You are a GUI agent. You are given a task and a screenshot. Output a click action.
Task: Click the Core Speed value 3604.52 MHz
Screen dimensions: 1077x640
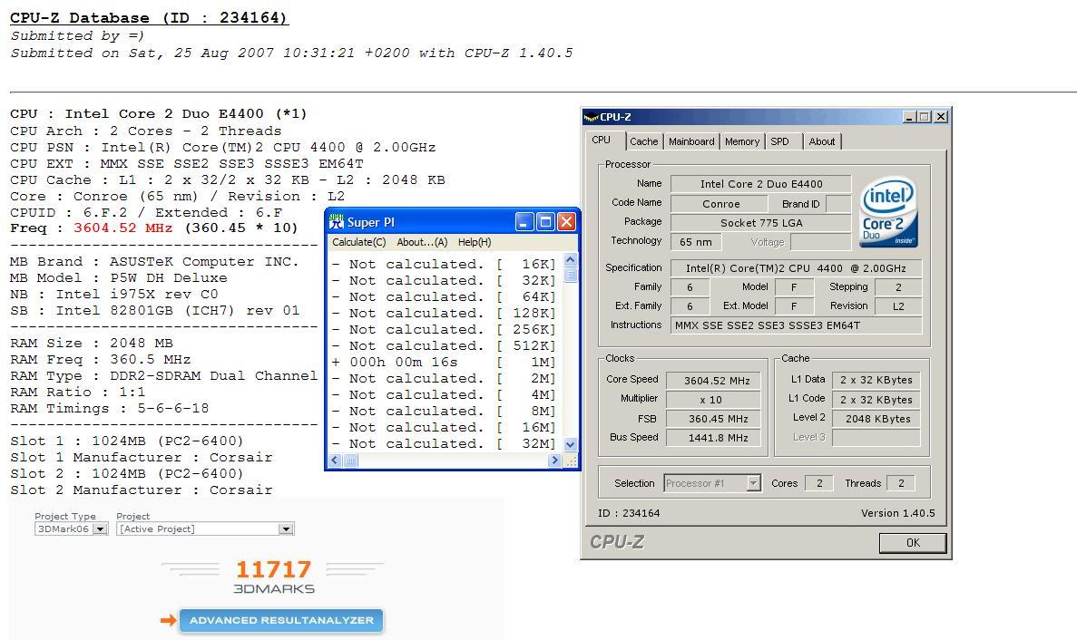coord(713,381)
